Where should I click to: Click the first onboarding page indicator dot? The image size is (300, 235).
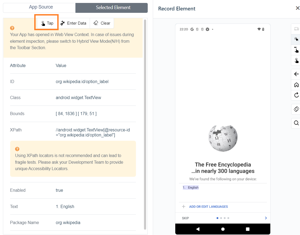coord(217,218)
